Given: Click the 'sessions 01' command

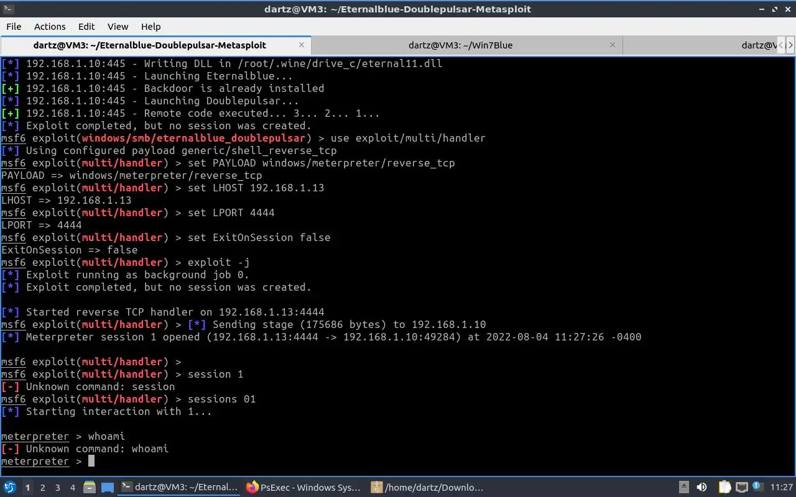Looking at the screenshot, I should pyautogui.click(x=221, y=399).
